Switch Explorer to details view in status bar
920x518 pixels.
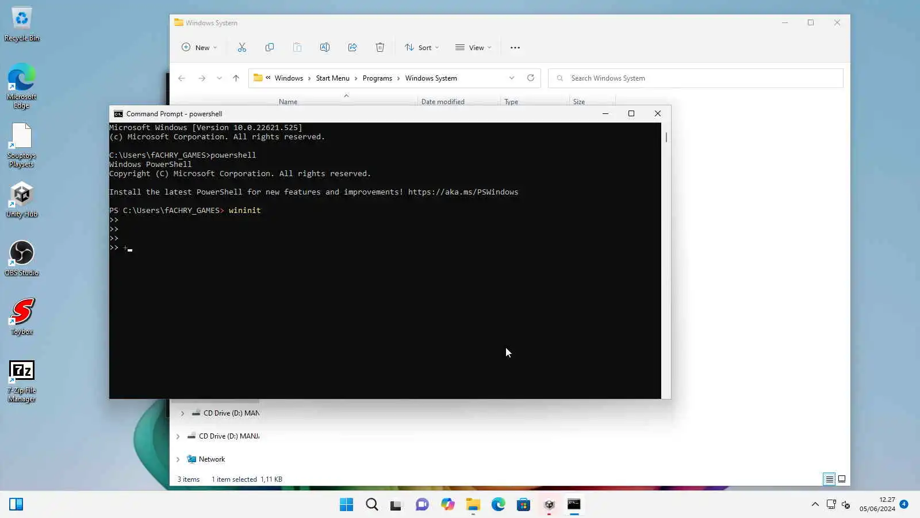(x=829, y=479)
